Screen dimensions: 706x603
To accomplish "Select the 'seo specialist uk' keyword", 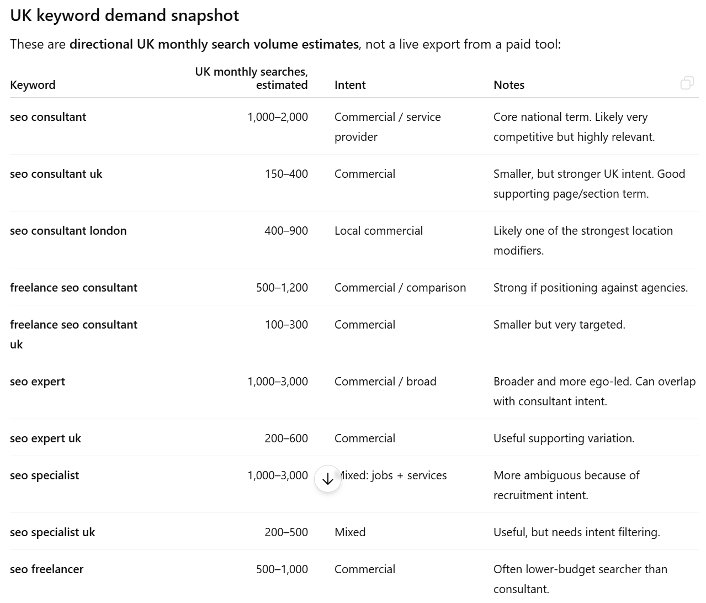I will [x=52, y=532].
